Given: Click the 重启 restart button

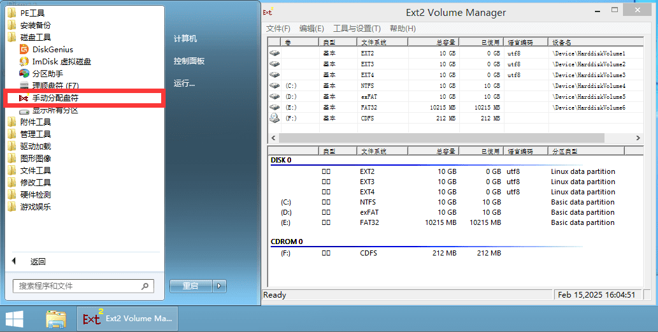Looking at the screenshot, I should pyautogui.click(x=191, y=286).
